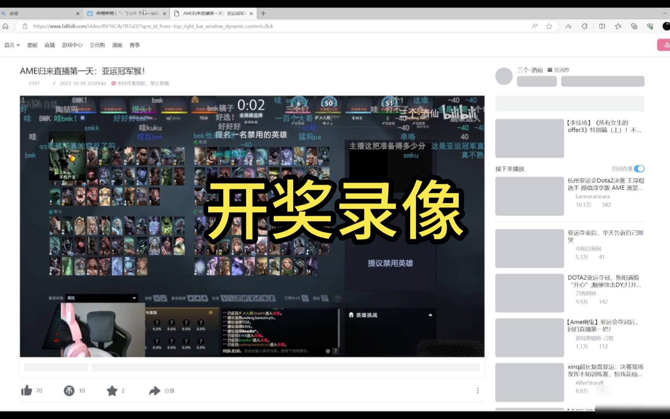This screenshot has width=670, height=419.
Task: Add page to favorites star icon
Action: 549,26
